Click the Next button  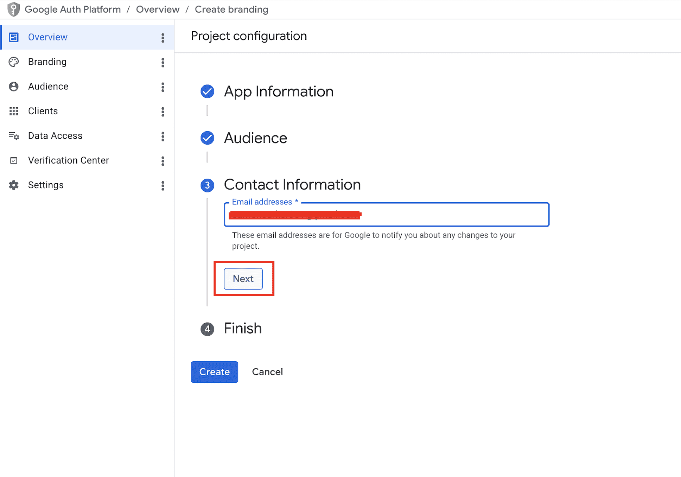click(x=243, y=279)
